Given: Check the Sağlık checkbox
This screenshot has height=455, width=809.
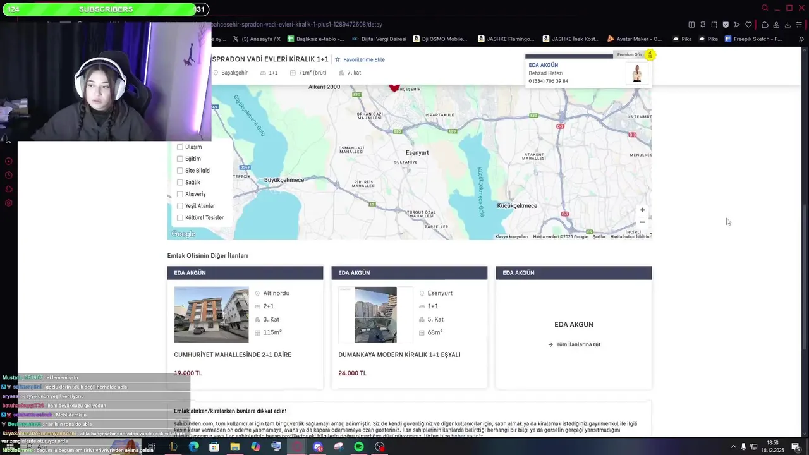Looking at the screenshot, I should [180, 183].
